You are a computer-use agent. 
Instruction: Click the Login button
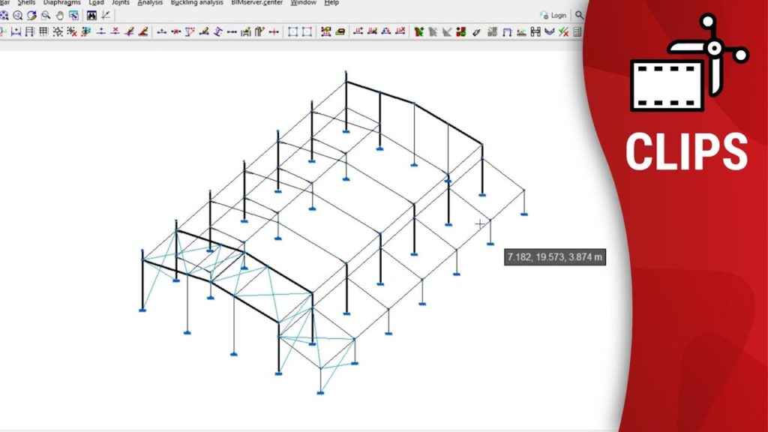pos(553,15)
